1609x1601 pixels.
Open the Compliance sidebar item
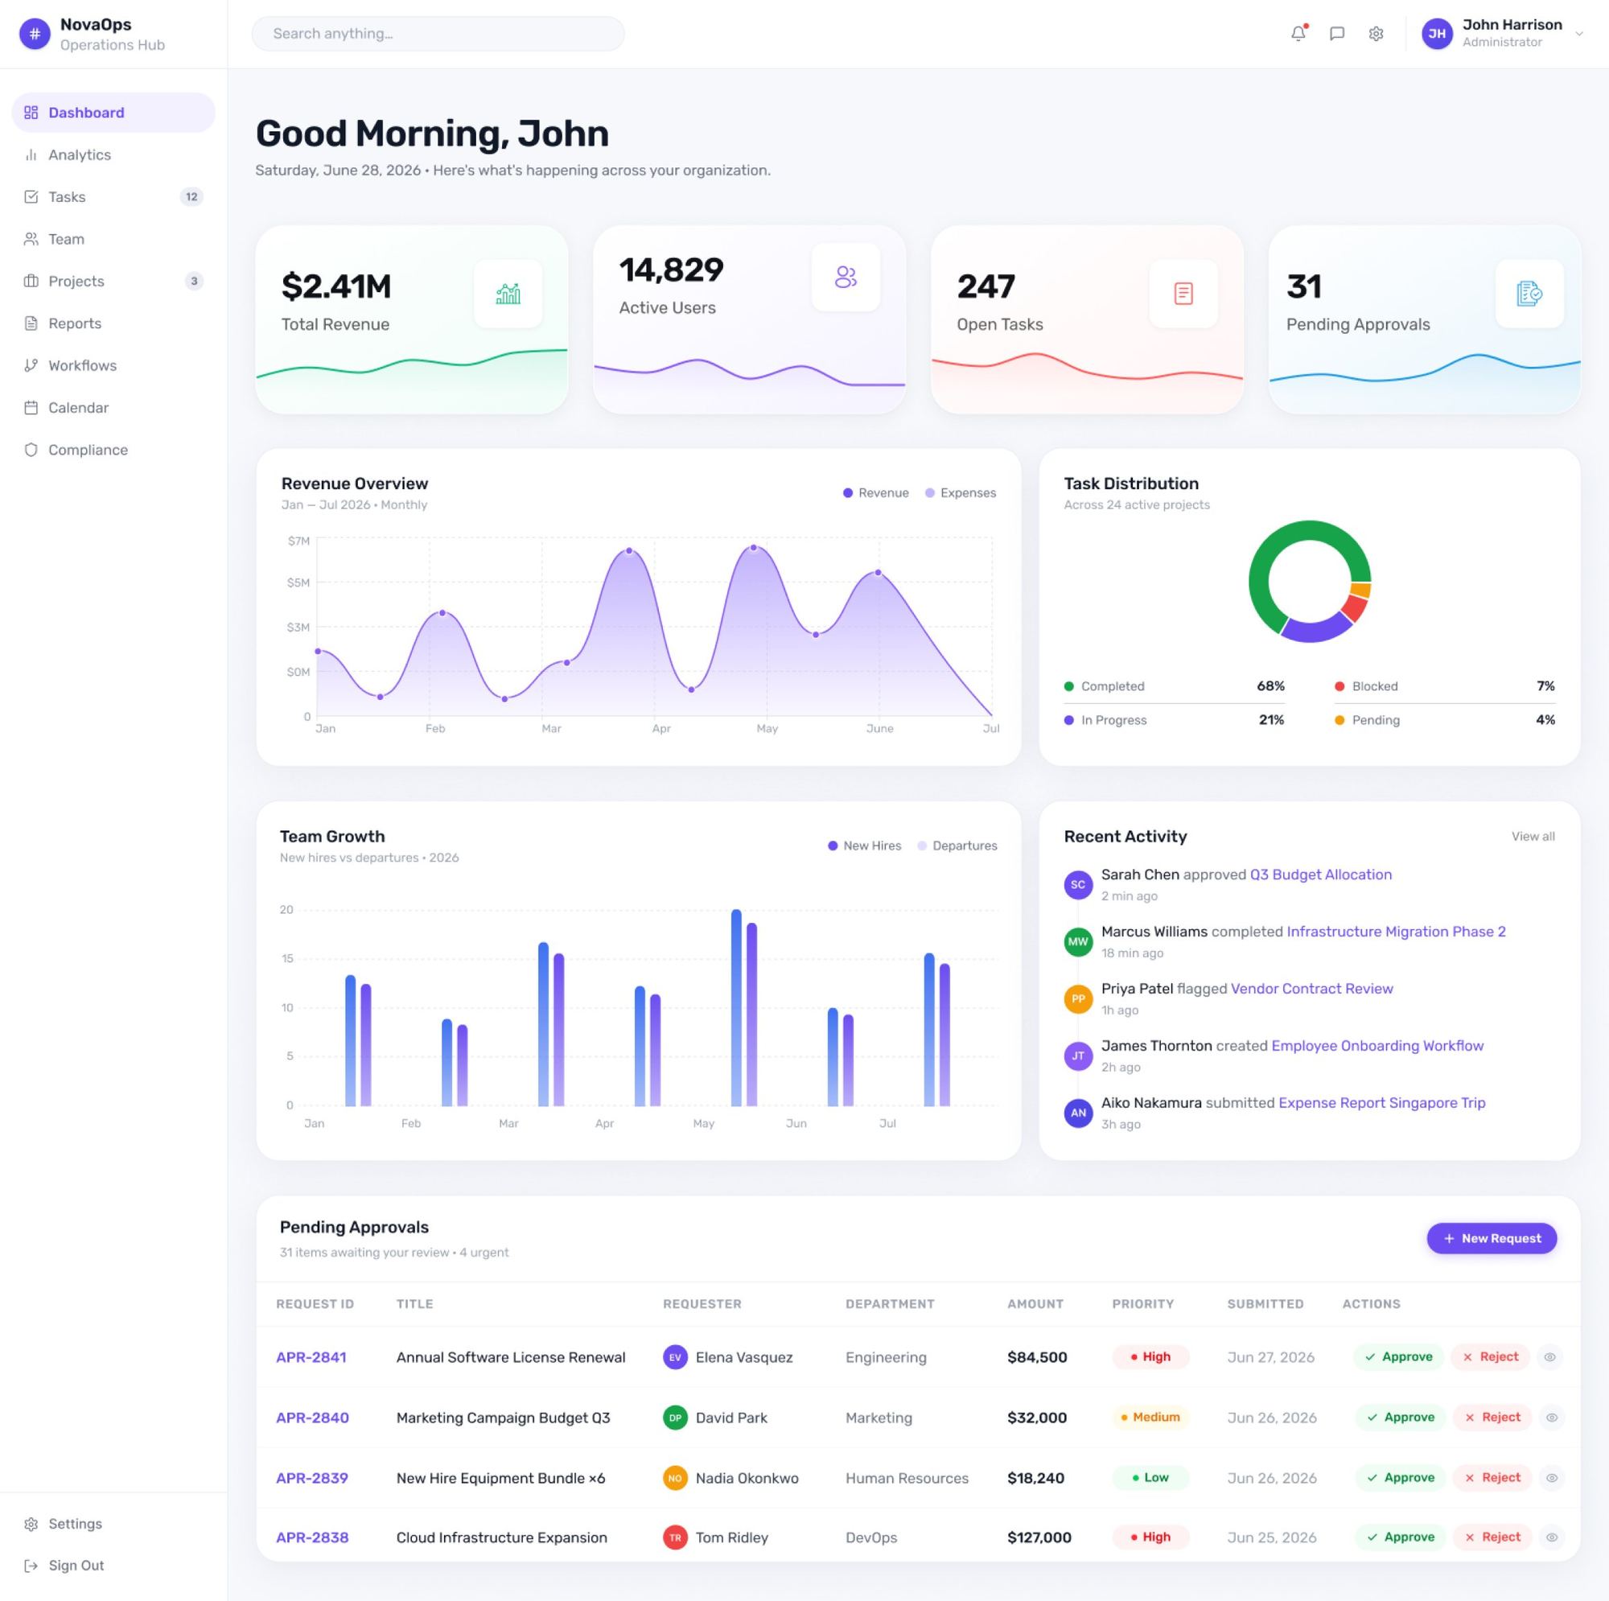click(113, 450)
